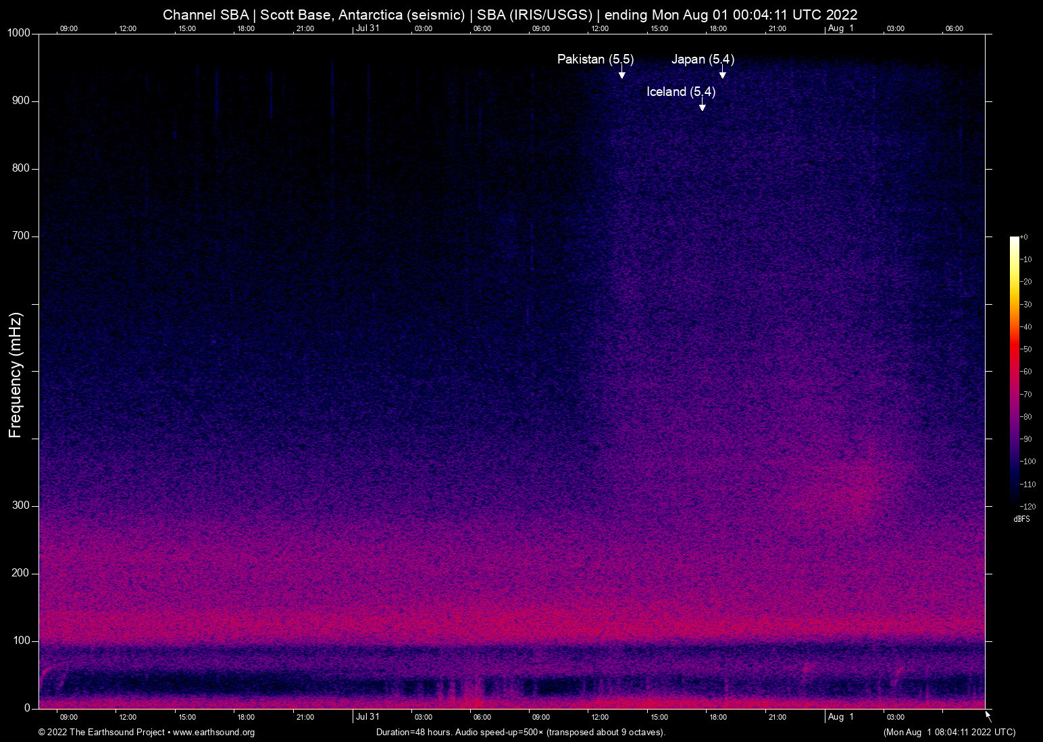Select the Japan (5.4) earthquake marker arrow
Screen dimensions: 1043x742
(722, 74)
